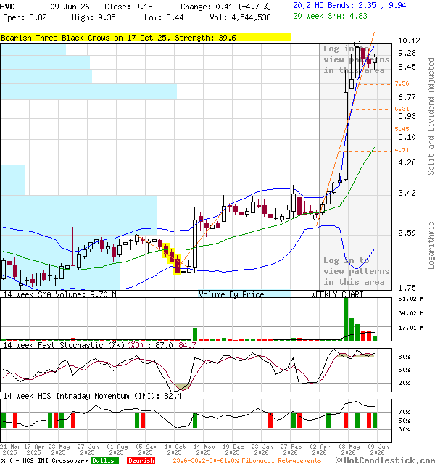Viewport: 435px width, 464px height.
Task: Click the 4.71 Fibonacci retracement label
Action: click(x=402, y=150)
